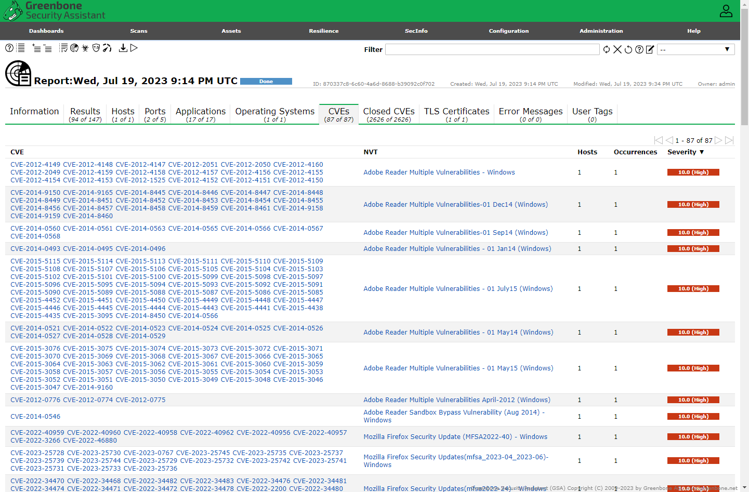Viewport: 749px width, 492px height.
Task: Open CVE-2014-0493 link
Action: pyautogui.click(x=35, y=249)
